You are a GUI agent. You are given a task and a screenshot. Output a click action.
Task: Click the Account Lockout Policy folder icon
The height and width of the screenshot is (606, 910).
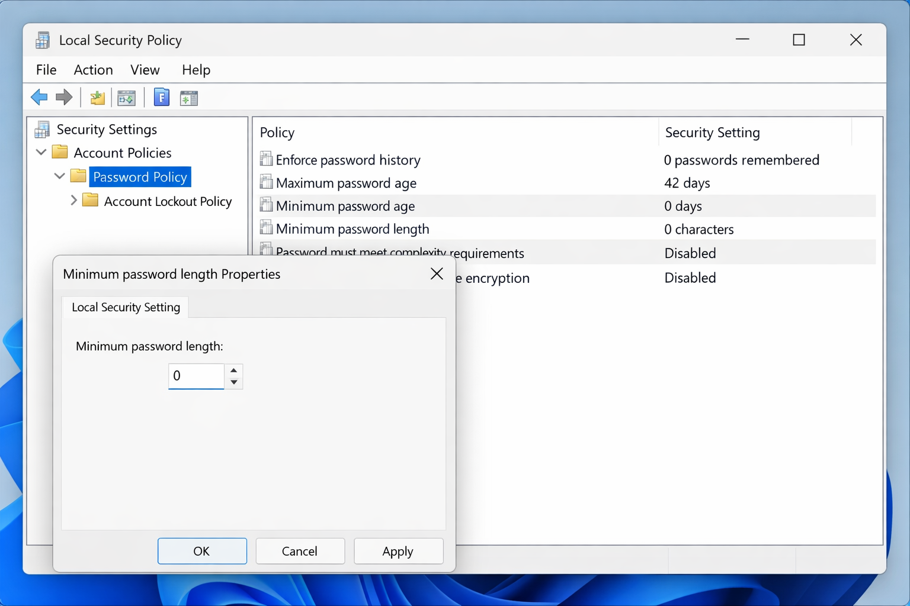click(90, 200)
